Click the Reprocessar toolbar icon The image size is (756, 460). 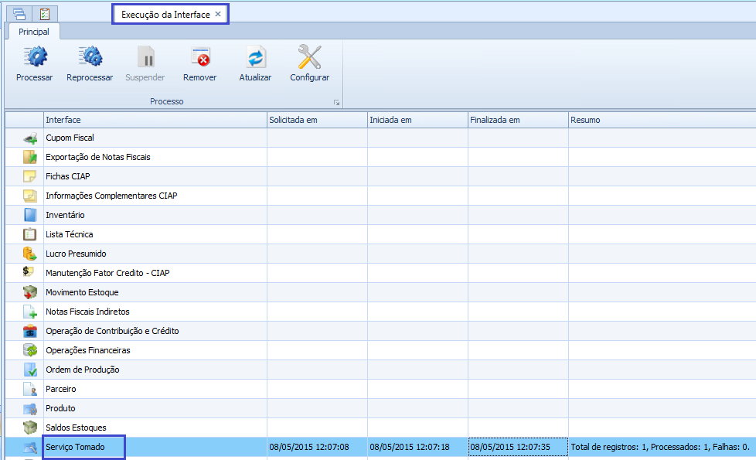[90, 58]
